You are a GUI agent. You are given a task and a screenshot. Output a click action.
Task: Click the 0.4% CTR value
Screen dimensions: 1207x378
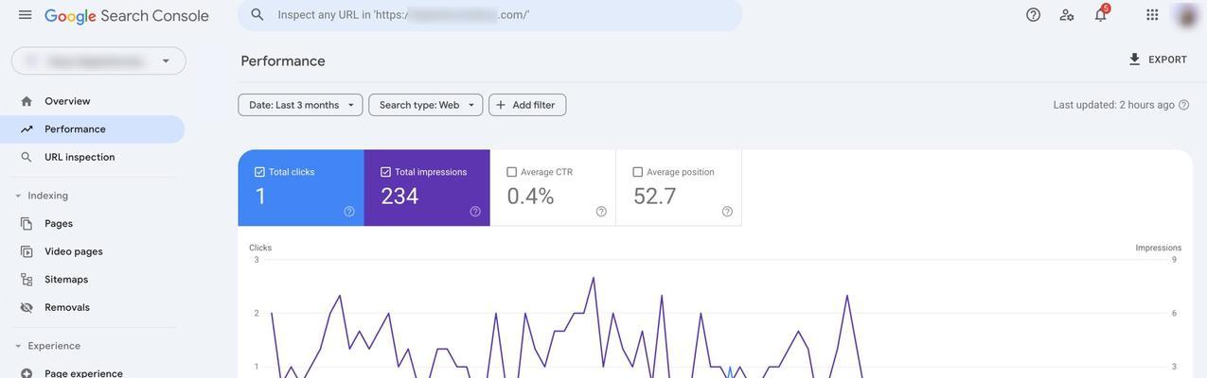coord(530,197)
